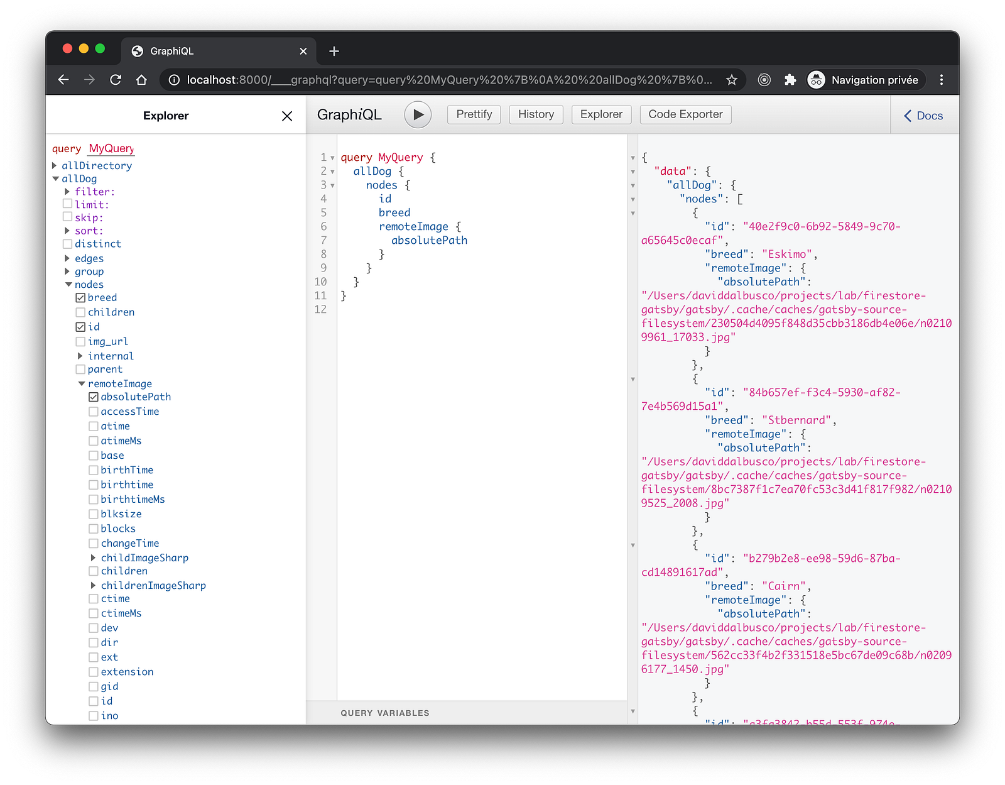Uncheck absolutePath under remoteImage
Viewport: 1005px width, 785px height.
point(94,397)
